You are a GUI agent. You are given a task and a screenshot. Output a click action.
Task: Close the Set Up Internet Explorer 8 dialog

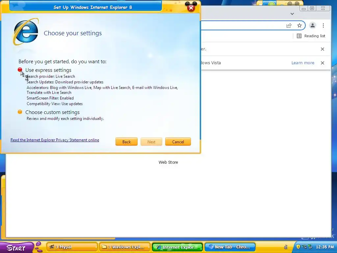pos(191,8)
